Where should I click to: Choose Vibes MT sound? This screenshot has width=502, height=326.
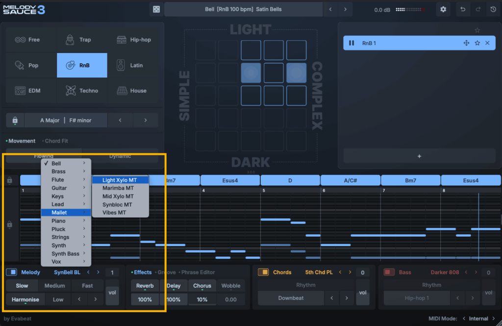tap(121, 213)
